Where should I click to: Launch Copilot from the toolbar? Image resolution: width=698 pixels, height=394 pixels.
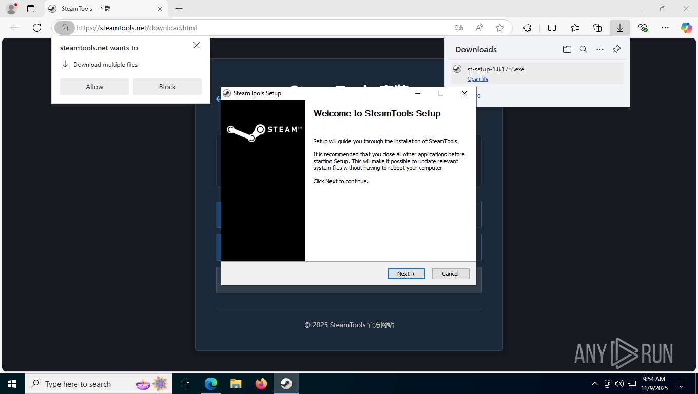[x=686, y=28]
